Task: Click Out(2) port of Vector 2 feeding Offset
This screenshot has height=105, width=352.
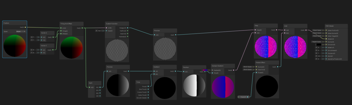Action: pos(53,50)
